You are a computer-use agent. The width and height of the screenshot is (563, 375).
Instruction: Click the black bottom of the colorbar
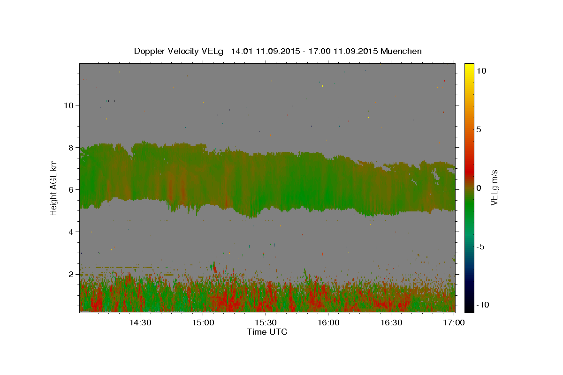coord(469,307)
